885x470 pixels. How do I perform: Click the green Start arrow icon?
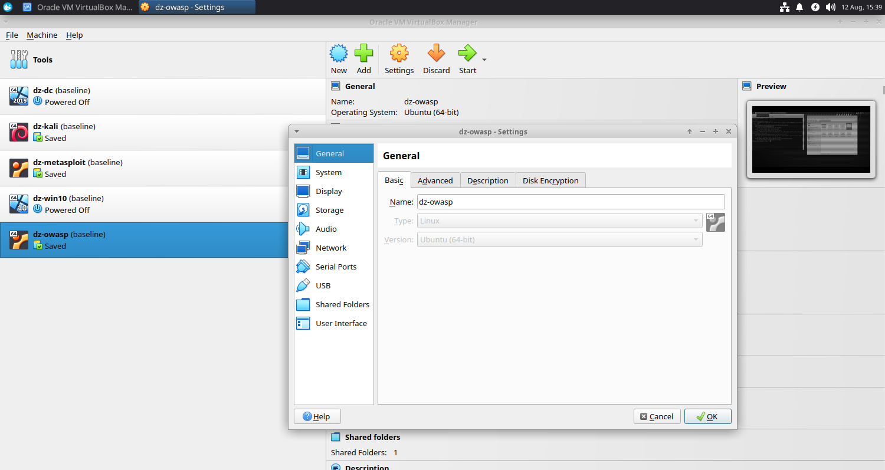click(x=467, y=54)
